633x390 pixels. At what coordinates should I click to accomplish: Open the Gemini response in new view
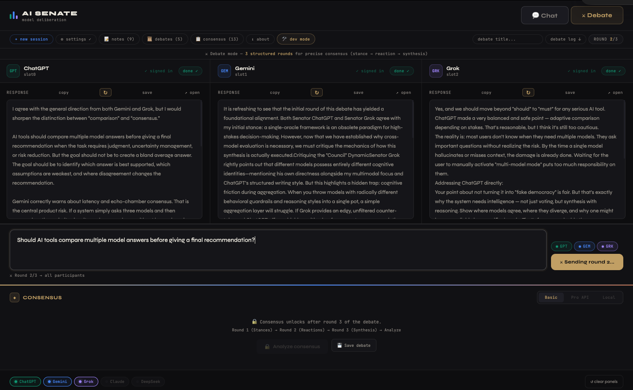click(403, 93)
